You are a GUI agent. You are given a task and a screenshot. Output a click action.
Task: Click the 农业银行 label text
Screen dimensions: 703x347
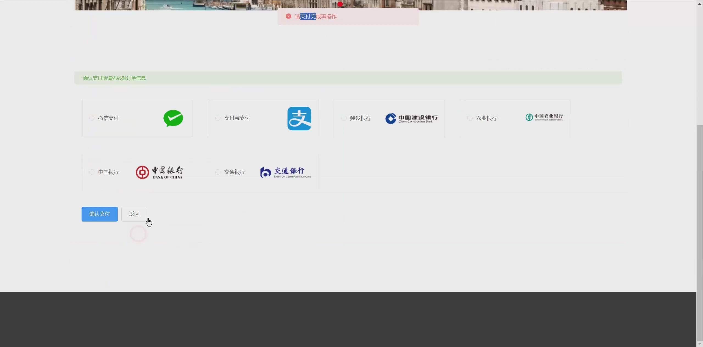click(x=487, y=118)
